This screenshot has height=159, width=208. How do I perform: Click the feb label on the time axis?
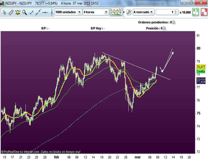point(56,157)
